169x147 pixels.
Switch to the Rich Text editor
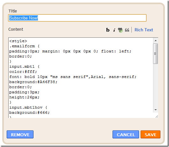coord(144,30)
